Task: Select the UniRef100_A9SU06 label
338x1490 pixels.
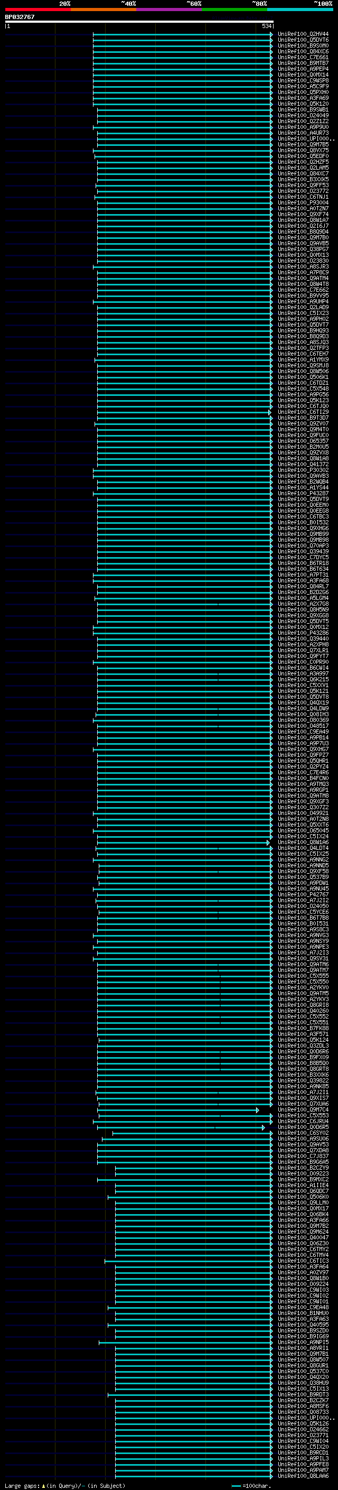Action: (303, 1139)
